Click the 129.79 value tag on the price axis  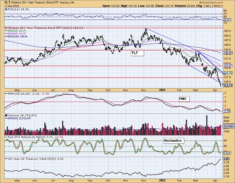pyautogui.click(x=228, y=73)
